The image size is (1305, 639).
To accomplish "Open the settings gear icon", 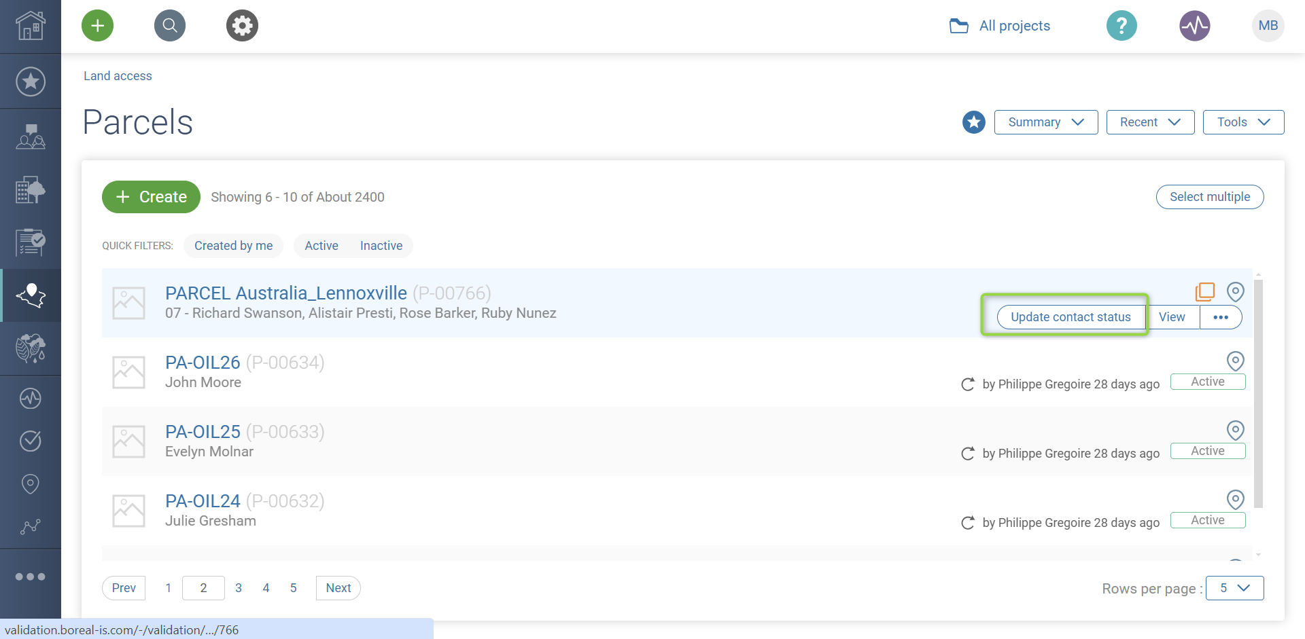I will (242, 26).
